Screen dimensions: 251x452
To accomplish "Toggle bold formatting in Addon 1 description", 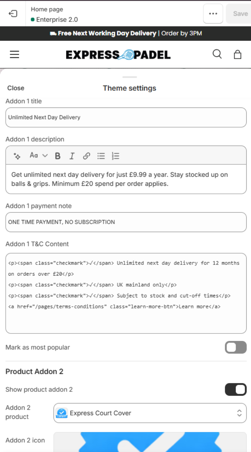I will click(58, 156).
